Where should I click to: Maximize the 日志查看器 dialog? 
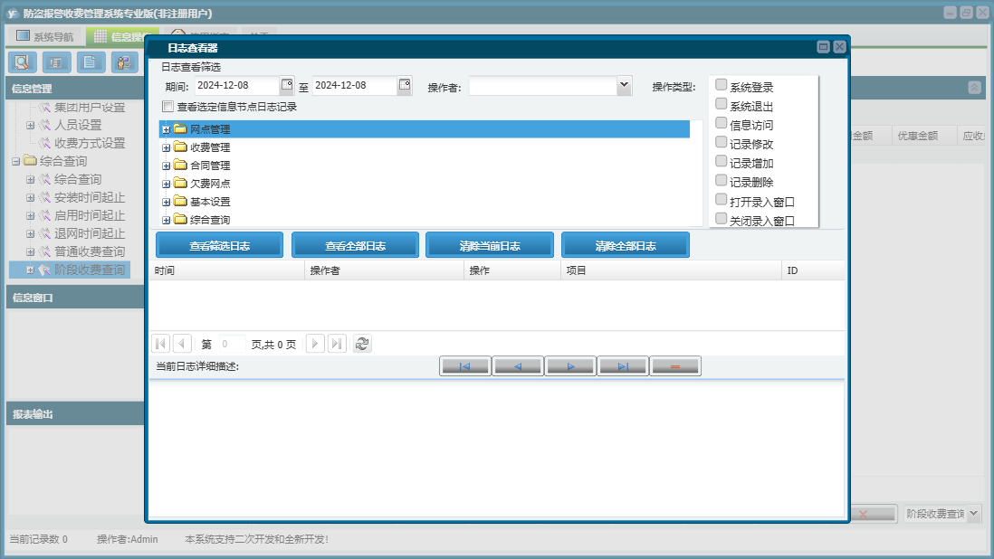pyautogui.click(x=823, y=47)
